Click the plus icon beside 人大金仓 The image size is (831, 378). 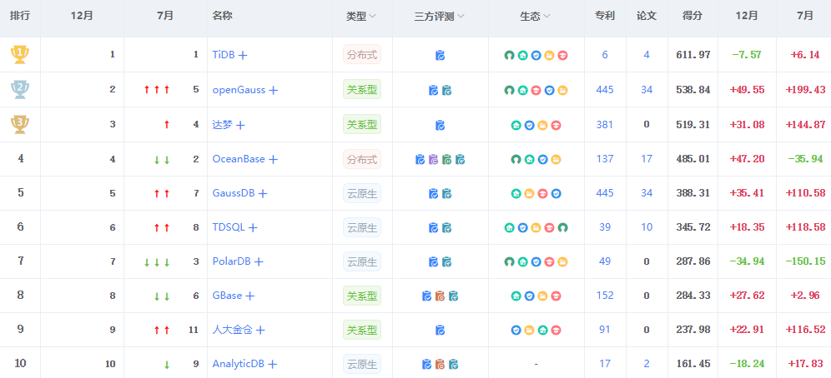[x=260, y=330]
